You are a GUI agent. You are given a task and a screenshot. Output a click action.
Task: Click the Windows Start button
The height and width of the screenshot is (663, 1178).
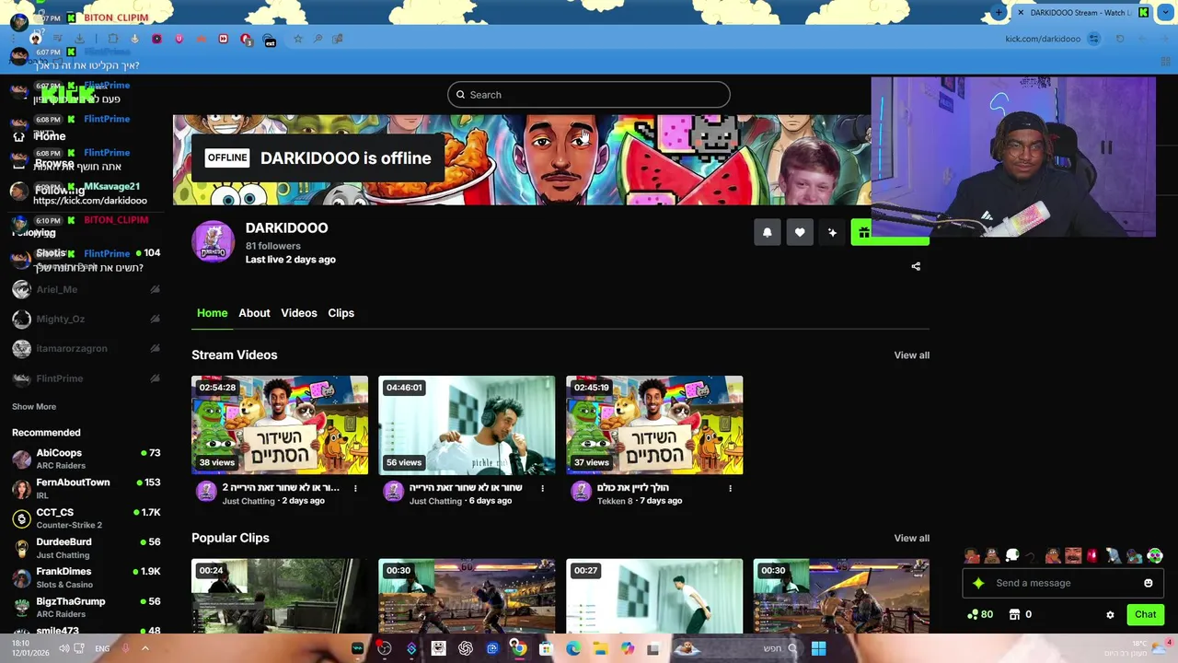tap(818, 648)
